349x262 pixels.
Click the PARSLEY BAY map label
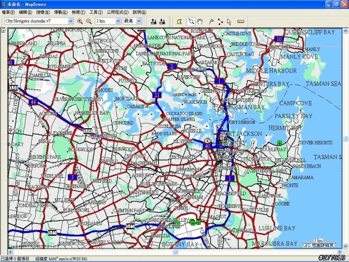click(x=293, y=116)
